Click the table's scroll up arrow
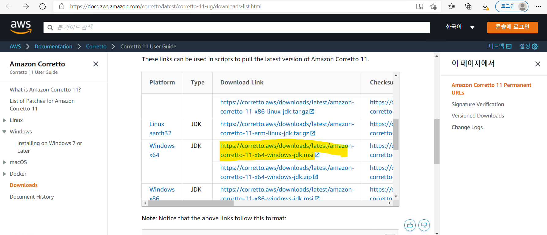Screen dimensions: 547x235 [x=396, y=75]
